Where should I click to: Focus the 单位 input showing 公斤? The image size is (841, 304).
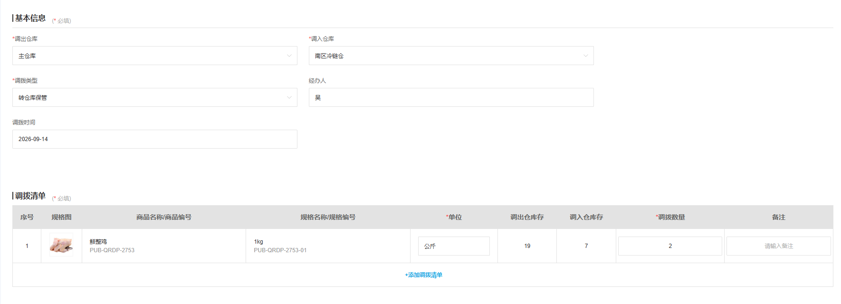pyautogui.click(x=454, y=246)
